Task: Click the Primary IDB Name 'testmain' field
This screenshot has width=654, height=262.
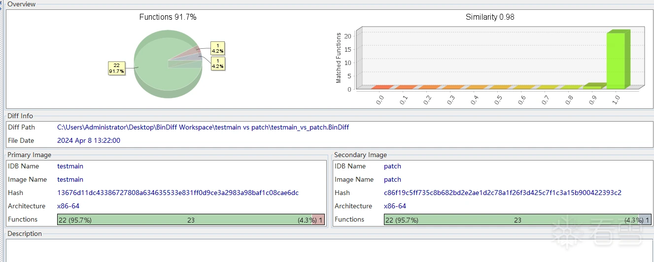Action: click(x=70, y=166)
